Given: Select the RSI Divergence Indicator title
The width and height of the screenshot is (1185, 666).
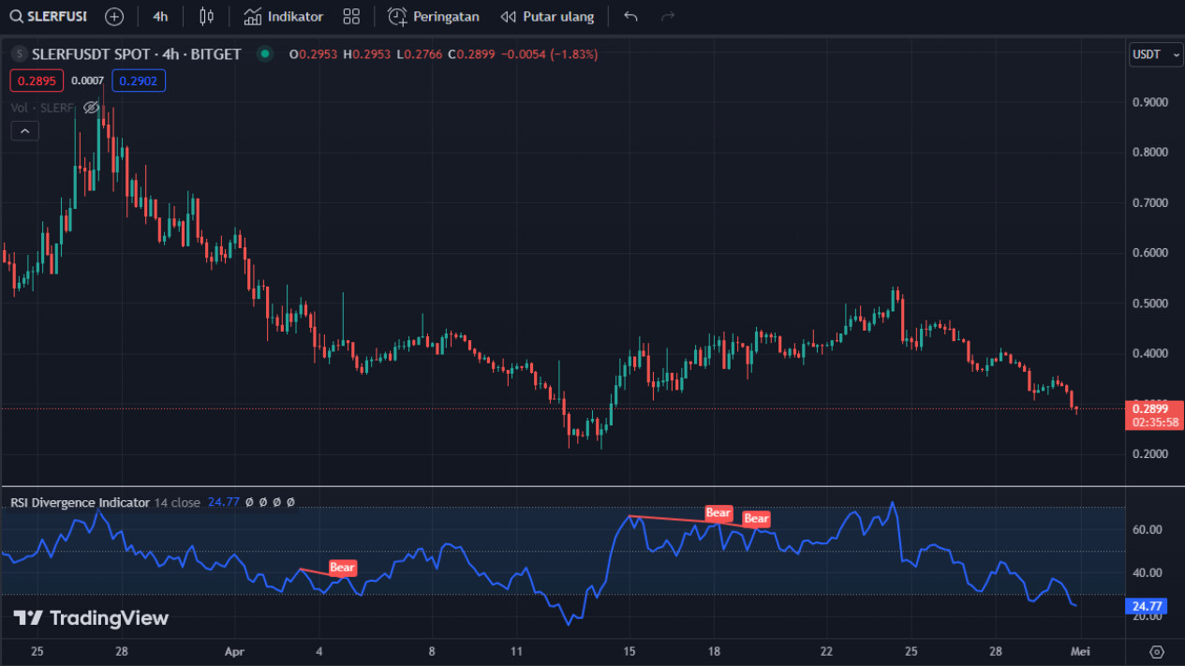Looking at the screenshot, I should [80, 502].
